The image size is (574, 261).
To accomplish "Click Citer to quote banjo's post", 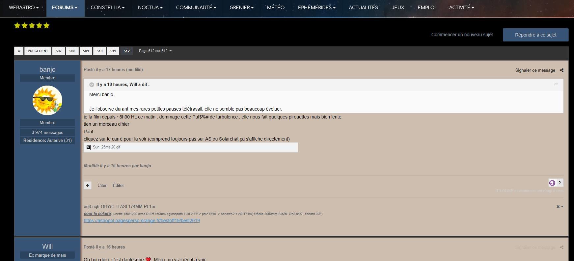I will pos(102,185).
